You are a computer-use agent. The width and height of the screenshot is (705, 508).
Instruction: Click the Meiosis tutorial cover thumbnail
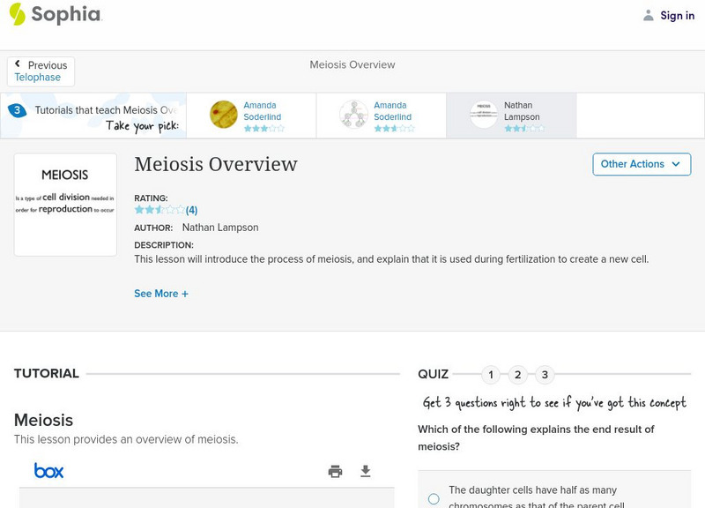point(65,205)
